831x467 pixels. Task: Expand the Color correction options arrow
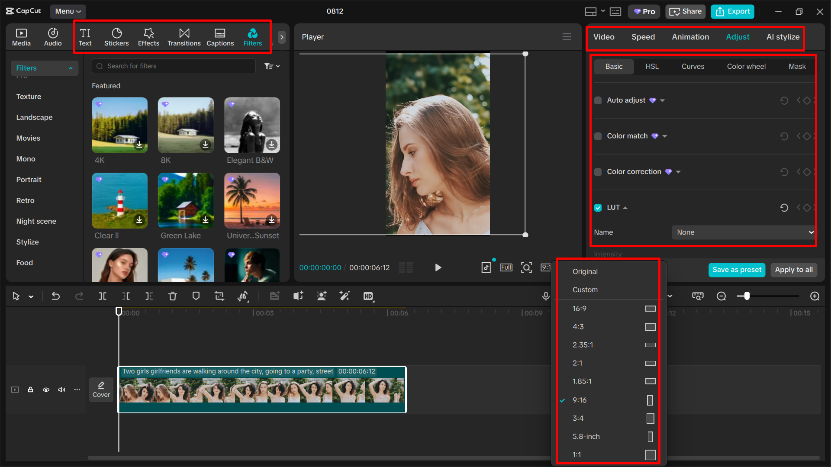coord(679,171)
